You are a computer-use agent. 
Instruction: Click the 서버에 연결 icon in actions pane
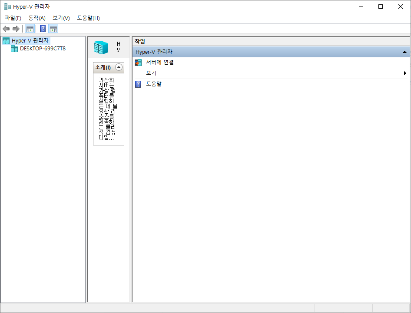point(138,63)
